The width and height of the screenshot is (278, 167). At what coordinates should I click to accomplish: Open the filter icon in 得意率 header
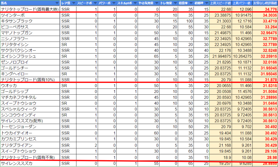(x=191, y=3)
